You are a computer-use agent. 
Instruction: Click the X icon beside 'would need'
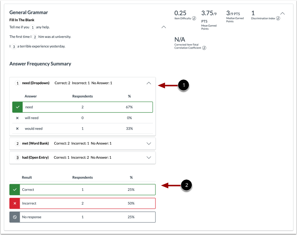(x=17, y=128)
